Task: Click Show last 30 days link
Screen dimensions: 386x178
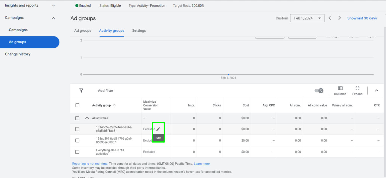Action: coord(362,18)
